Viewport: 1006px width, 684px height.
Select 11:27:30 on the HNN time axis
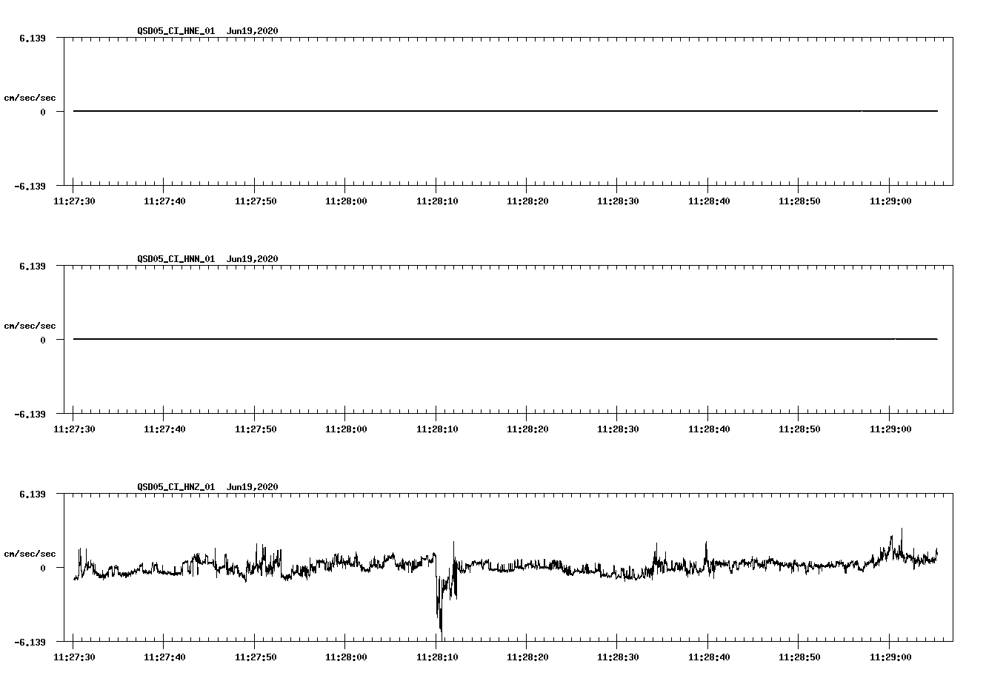73,429
